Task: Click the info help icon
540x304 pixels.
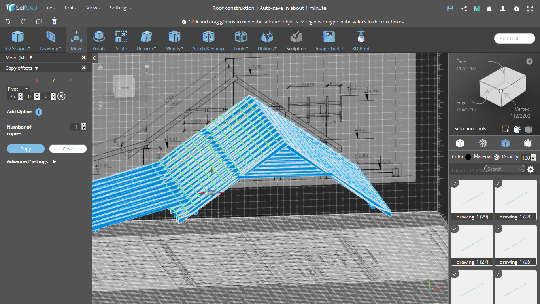Action: click(x=516, y=8)
